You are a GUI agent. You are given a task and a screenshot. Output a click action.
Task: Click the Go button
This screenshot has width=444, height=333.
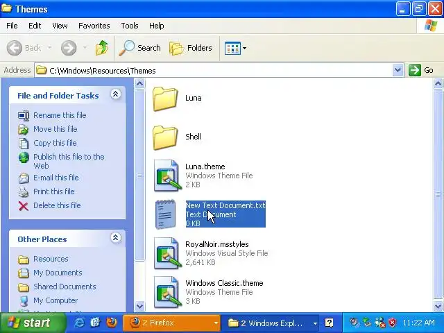click(421, 70)
